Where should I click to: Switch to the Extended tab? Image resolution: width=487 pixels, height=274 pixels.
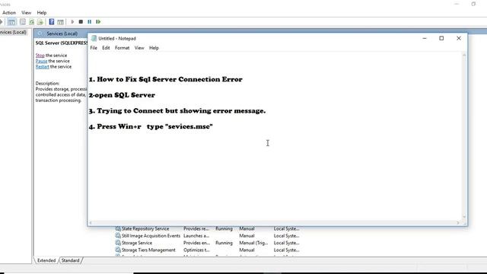coord(46,260)
